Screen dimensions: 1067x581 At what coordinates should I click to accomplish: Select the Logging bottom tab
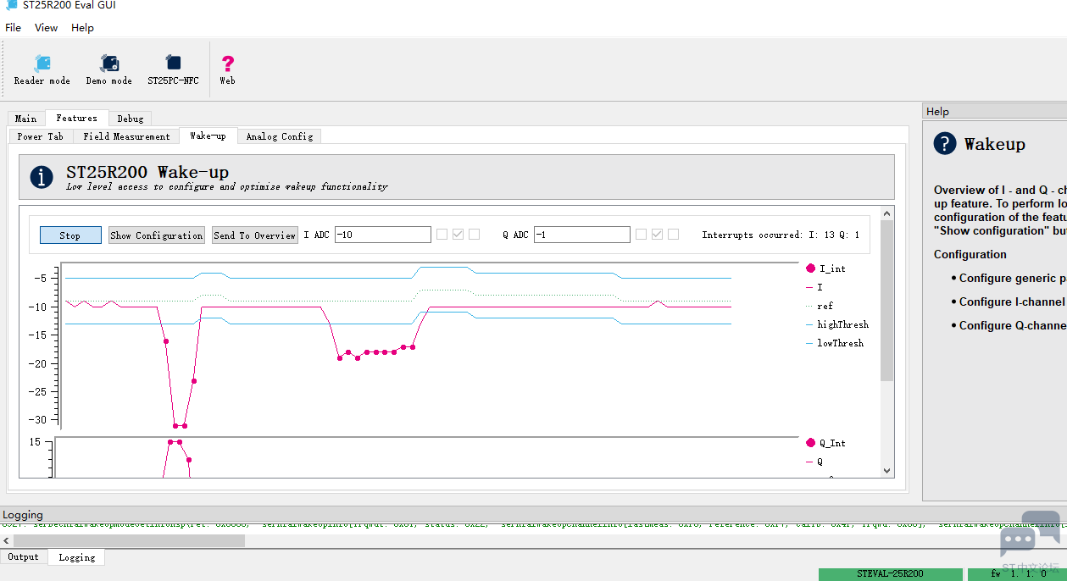pos(77,557)
